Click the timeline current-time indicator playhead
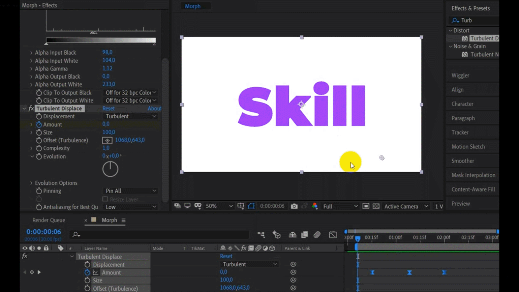The height and width of the screenshot is (292, 519). tap(358, 238)
